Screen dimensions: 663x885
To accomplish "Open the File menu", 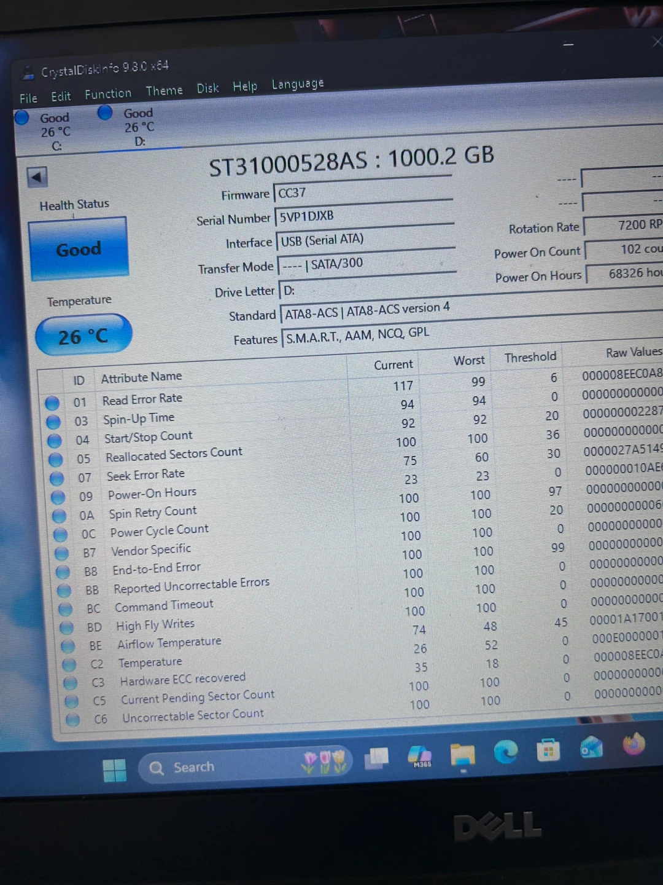I will (x=28, y=98).
